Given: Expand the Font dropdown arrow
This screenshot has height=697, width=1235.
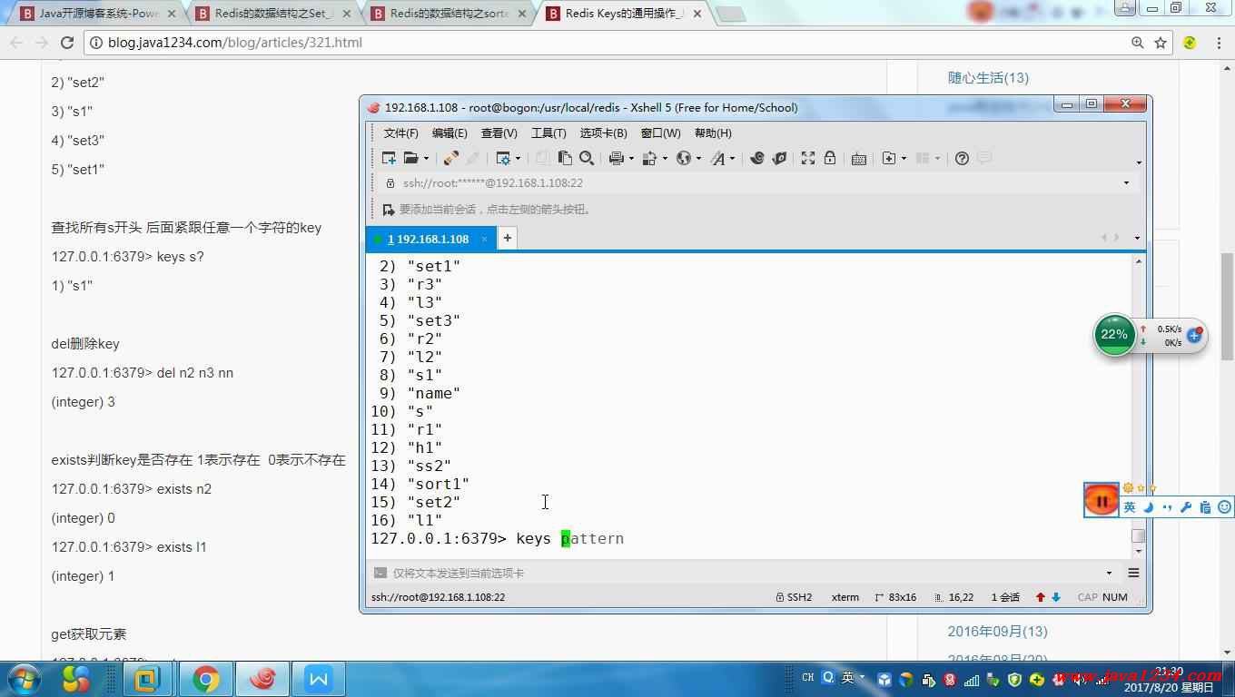Looking at the screenshot, I should click(733, 159).
